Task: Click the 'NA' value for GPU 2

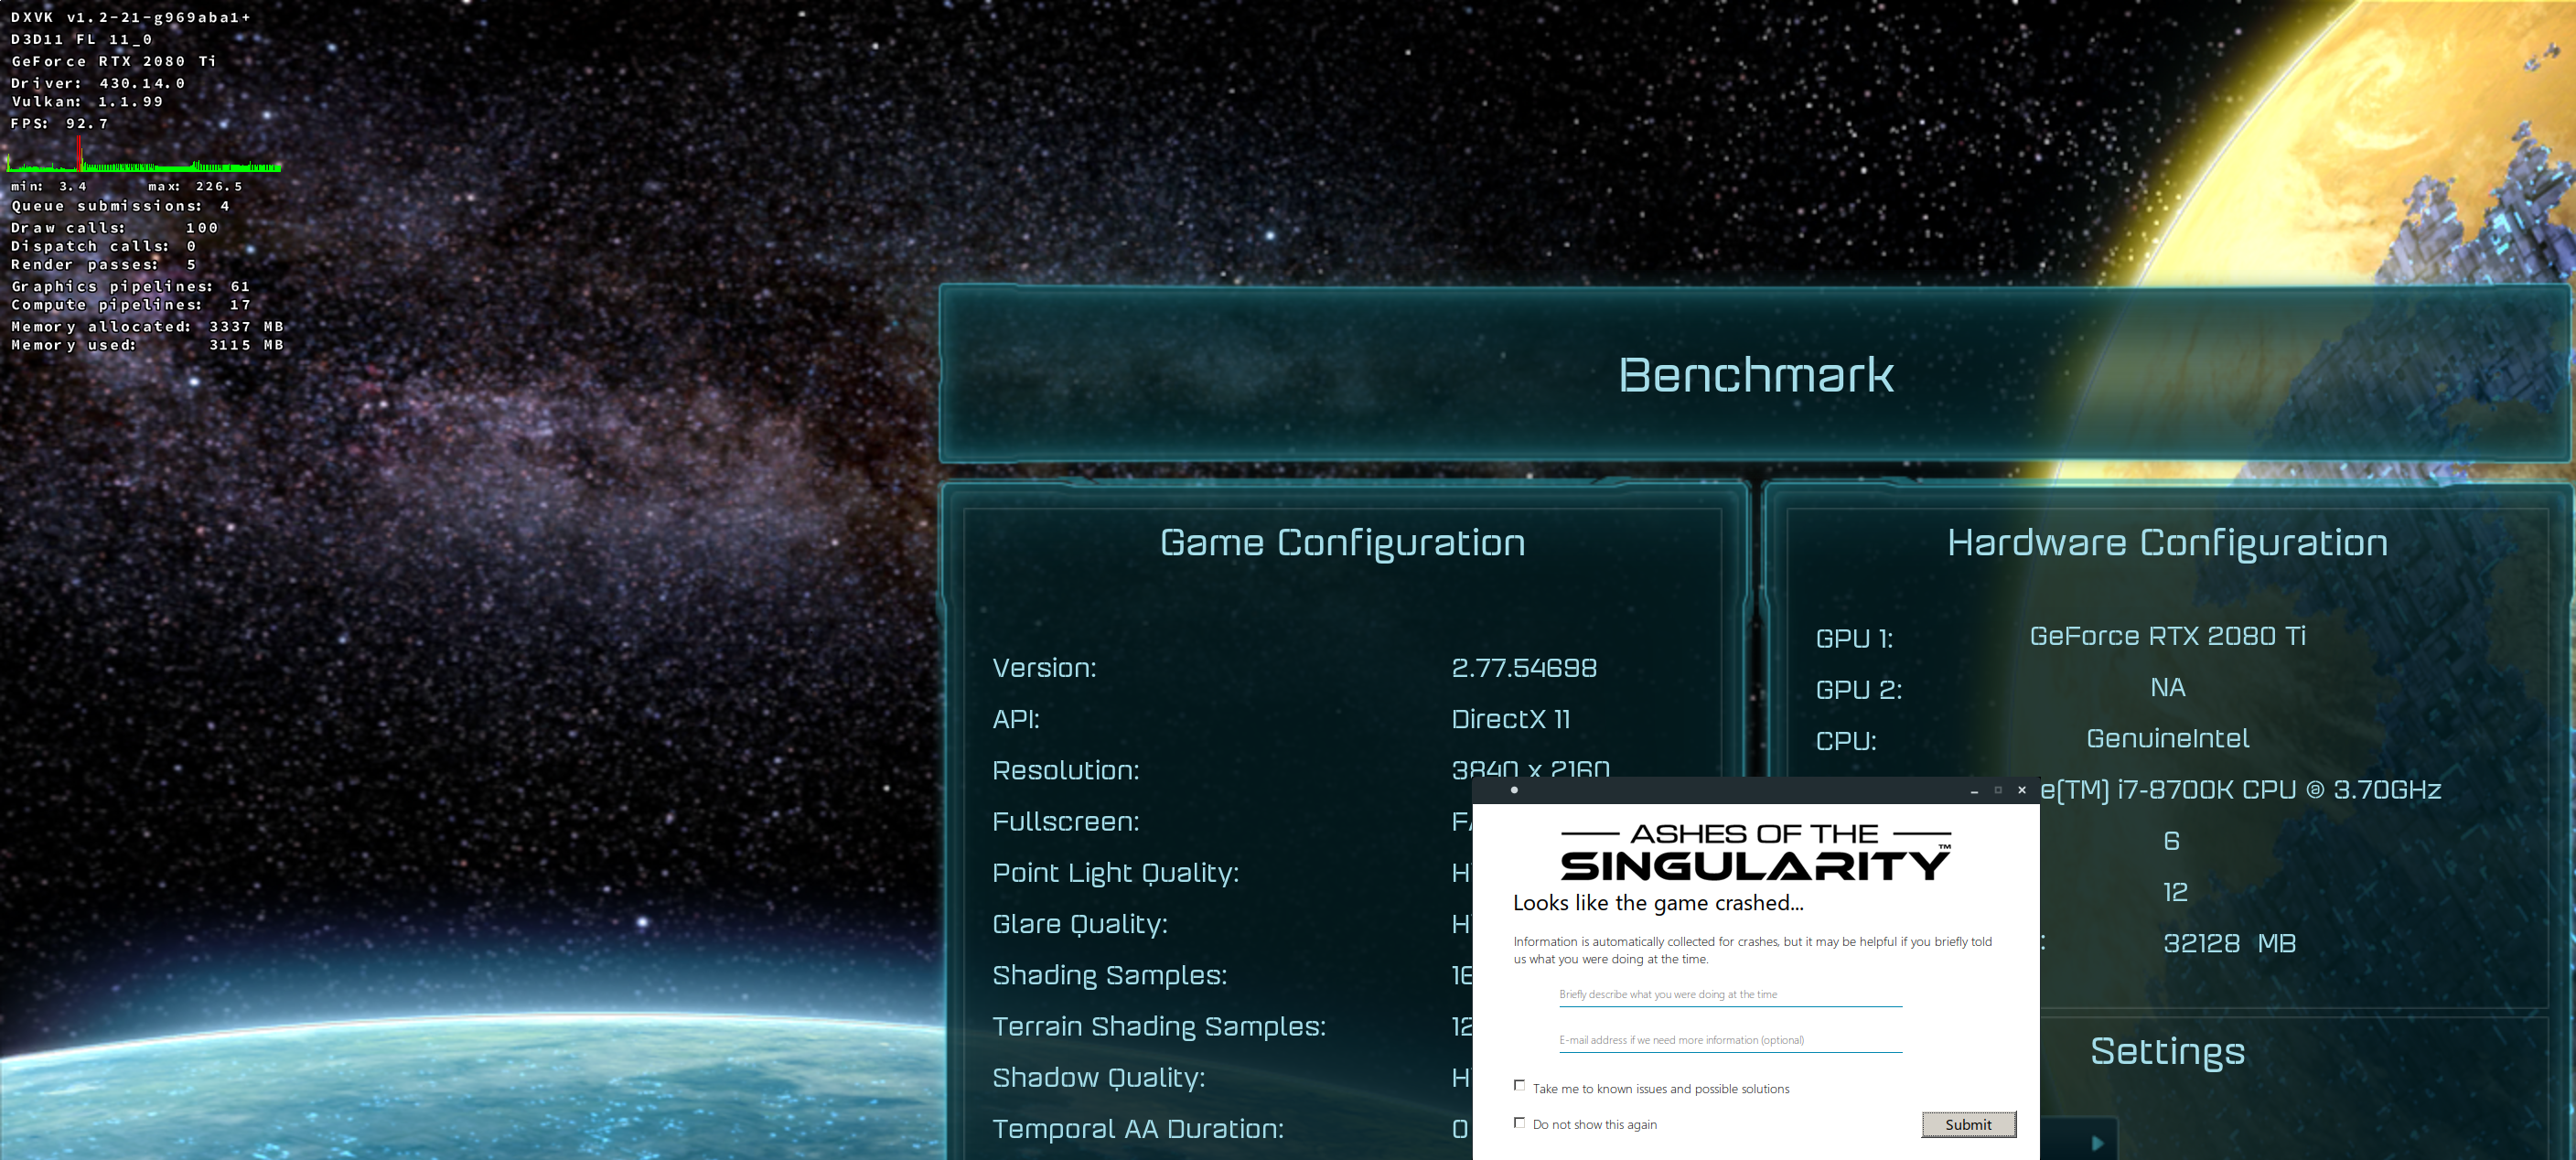Action: [x=2167, y=688]
